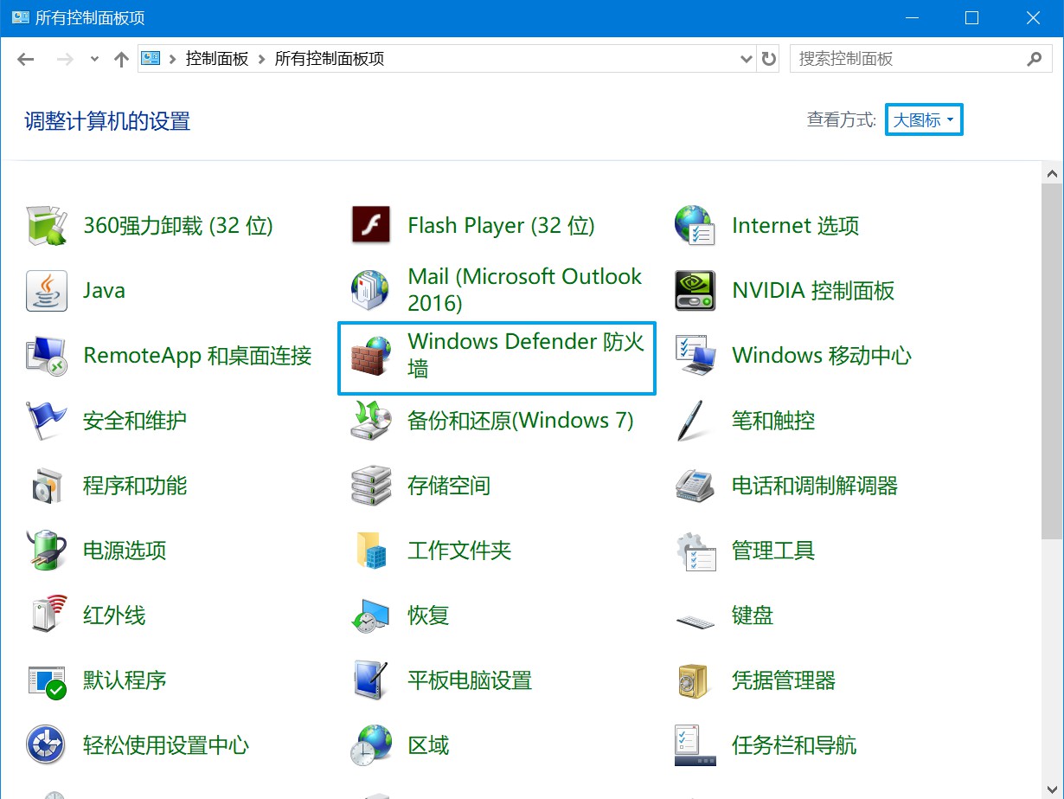Click the 所有控制面板项 breadcrumb
Screen dimensions: 1064x799
[330, 59]
